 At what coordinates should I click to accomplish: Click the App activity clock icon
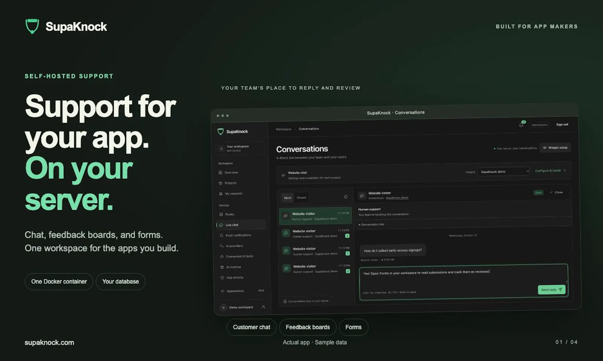tap(222, 277)
